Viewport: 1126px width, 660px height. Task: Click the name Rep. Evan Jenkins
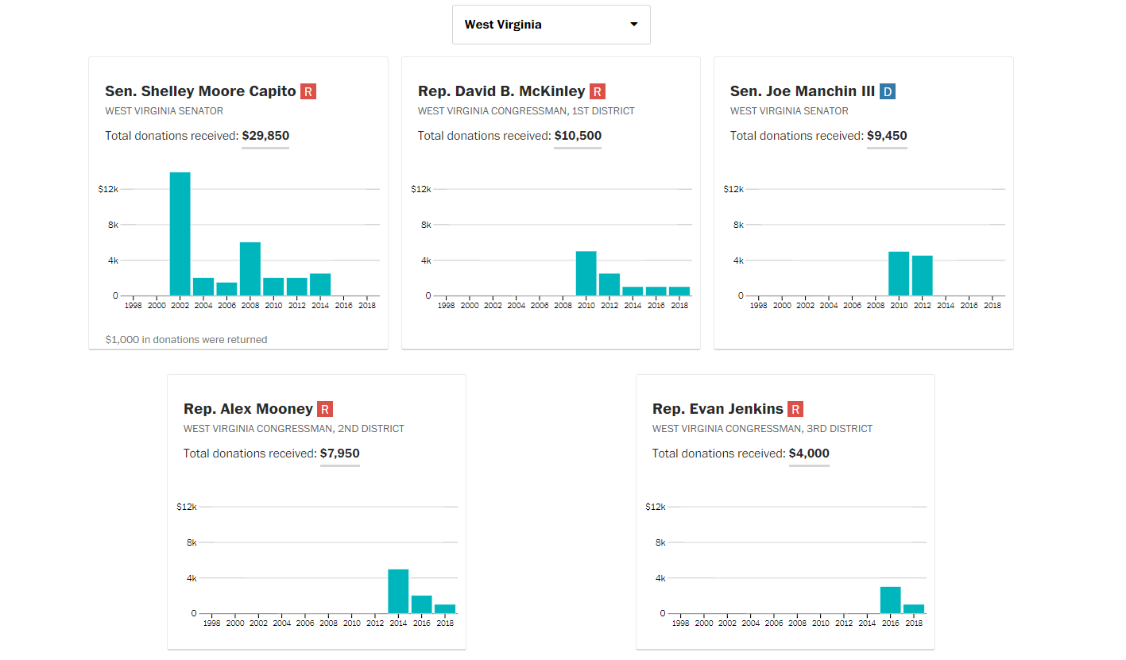pos(718,409)
